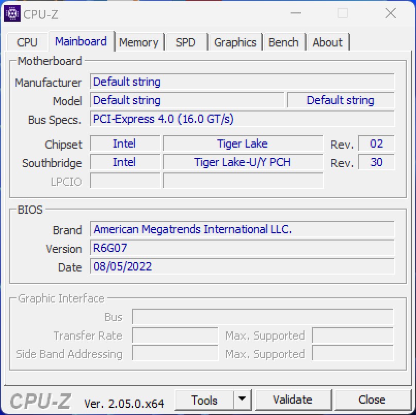The height and width of the screenshot is (415, 416).
Task: Click the Close button at bottom
Action: click(372, 400)
